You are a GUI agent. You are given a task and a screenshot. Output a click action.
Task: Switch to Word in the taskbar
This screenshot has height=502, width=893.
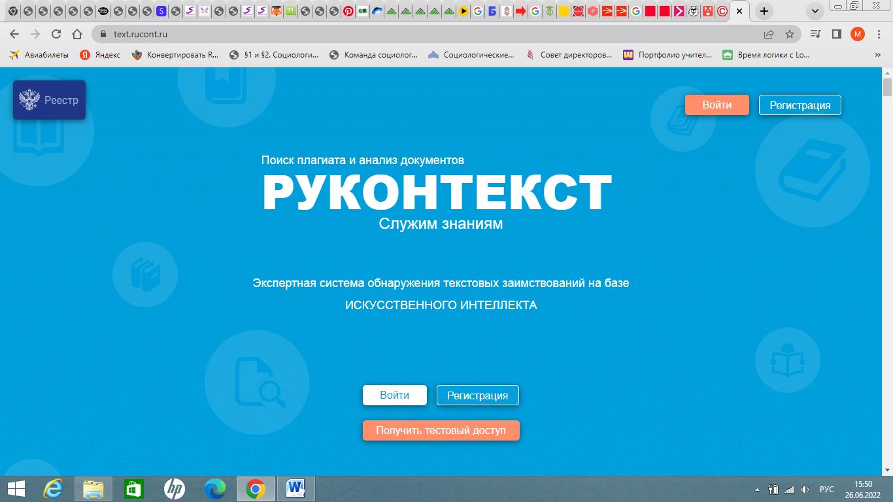coord(296,489)
